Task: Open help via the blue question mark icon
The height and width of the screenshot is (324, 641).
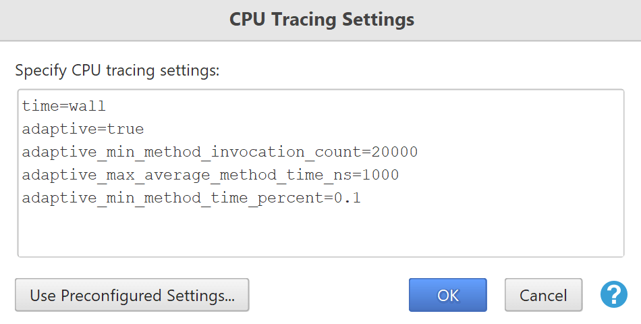Action: [x=613, y=294]
